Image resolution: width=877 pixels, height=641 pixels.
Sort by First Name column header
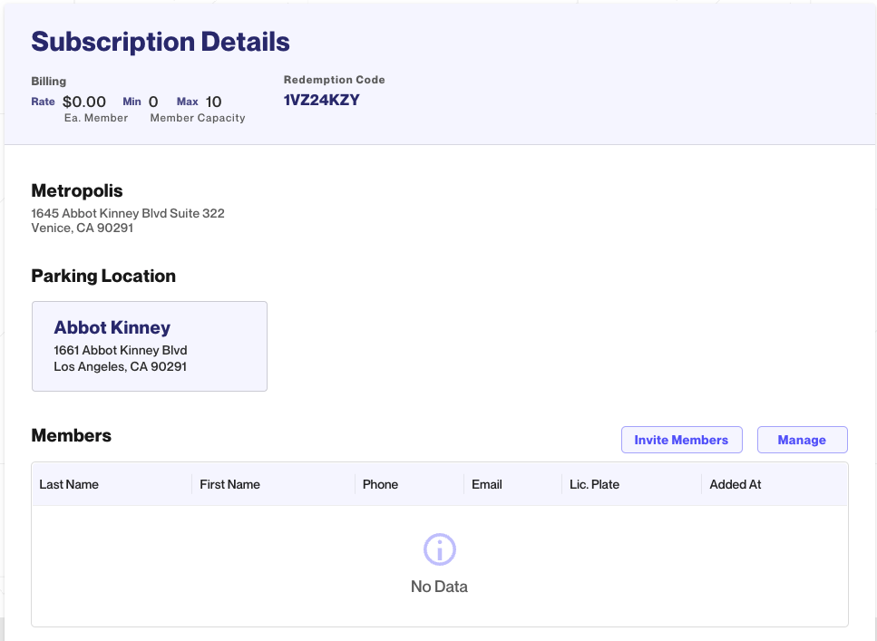point(229,484)
